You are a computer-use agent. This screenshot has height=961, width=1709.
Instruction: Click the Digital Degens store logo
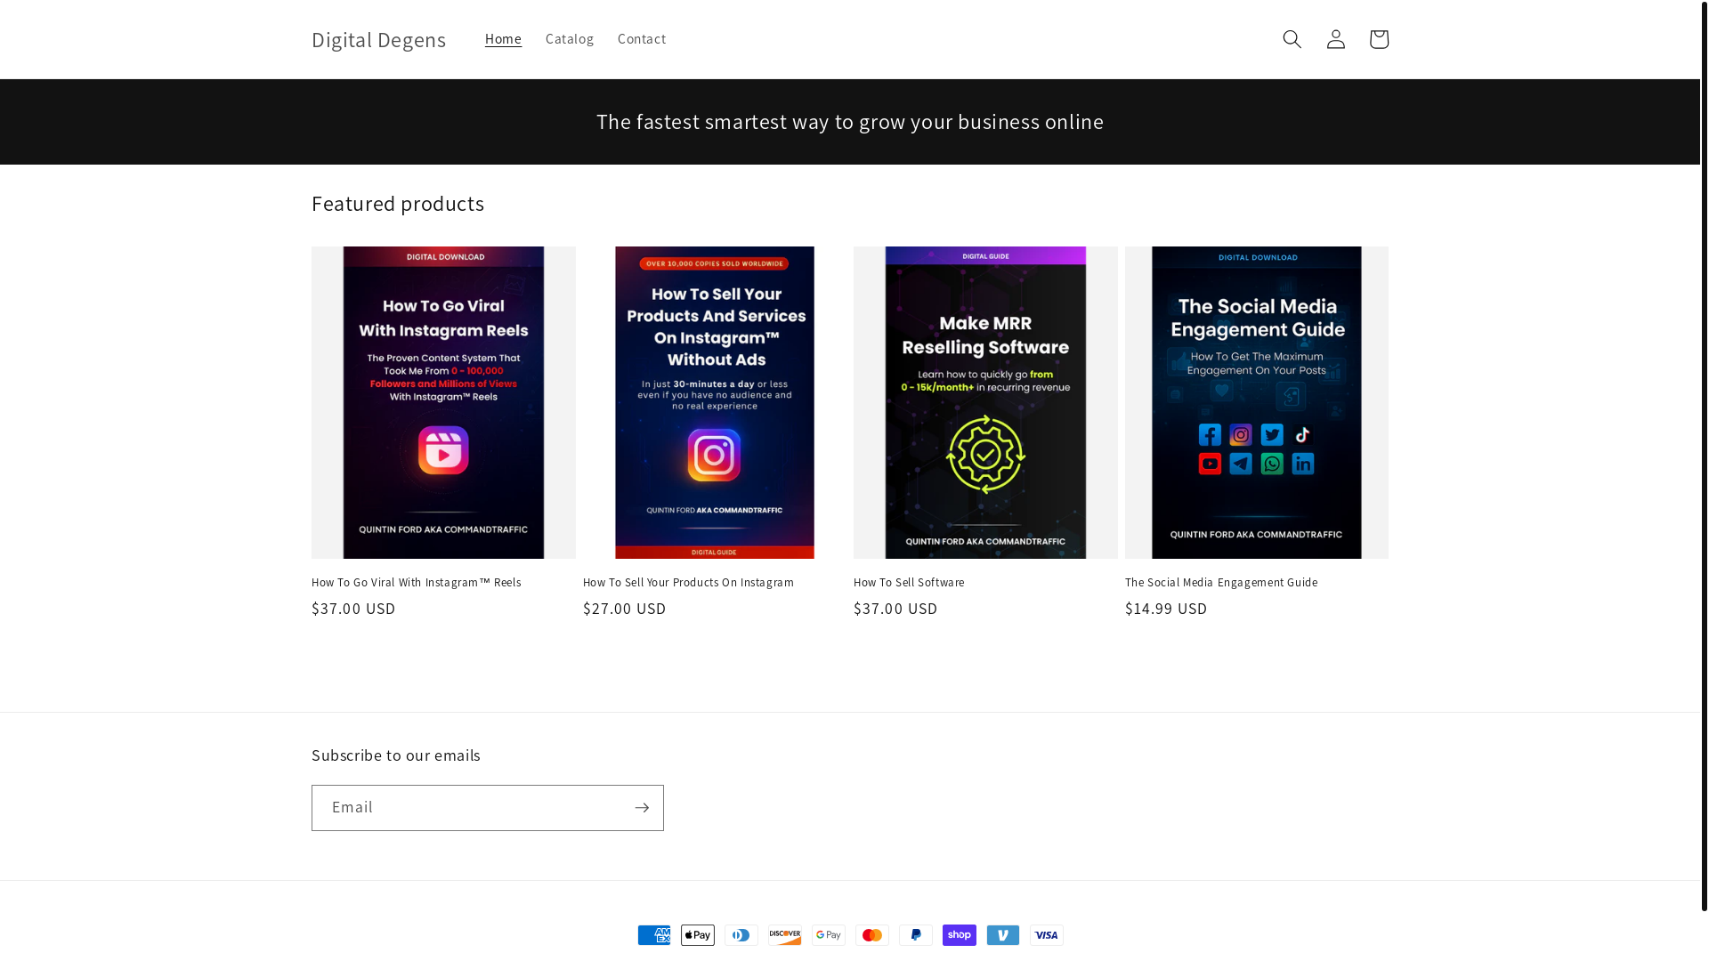pos(378,39)
